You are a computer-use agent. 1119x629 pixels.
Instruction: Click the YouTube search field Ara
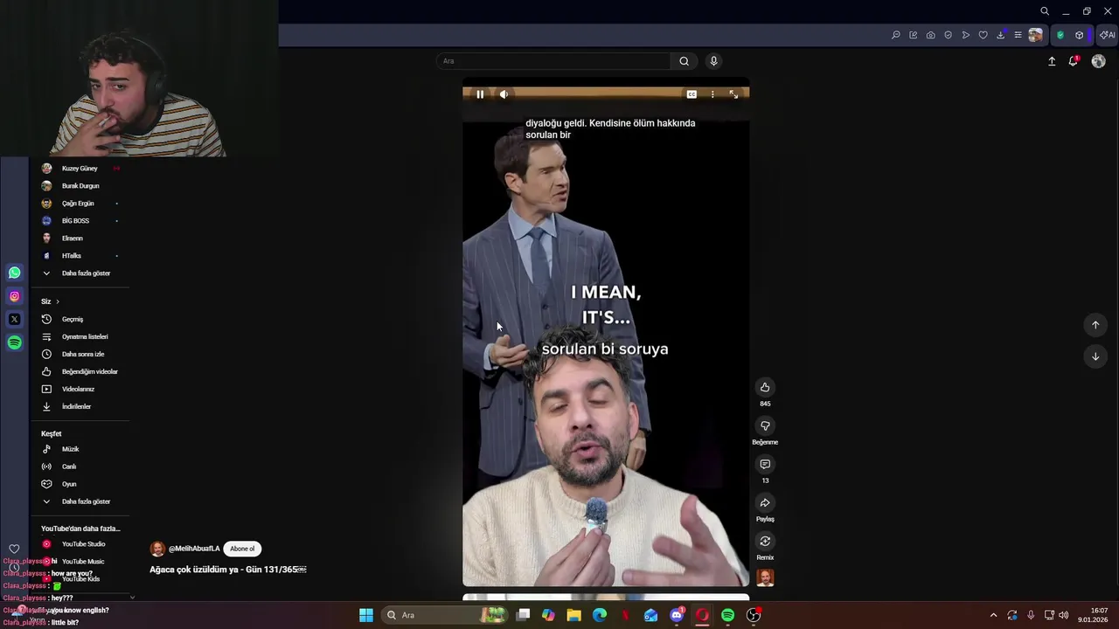(x=553, y=61)
